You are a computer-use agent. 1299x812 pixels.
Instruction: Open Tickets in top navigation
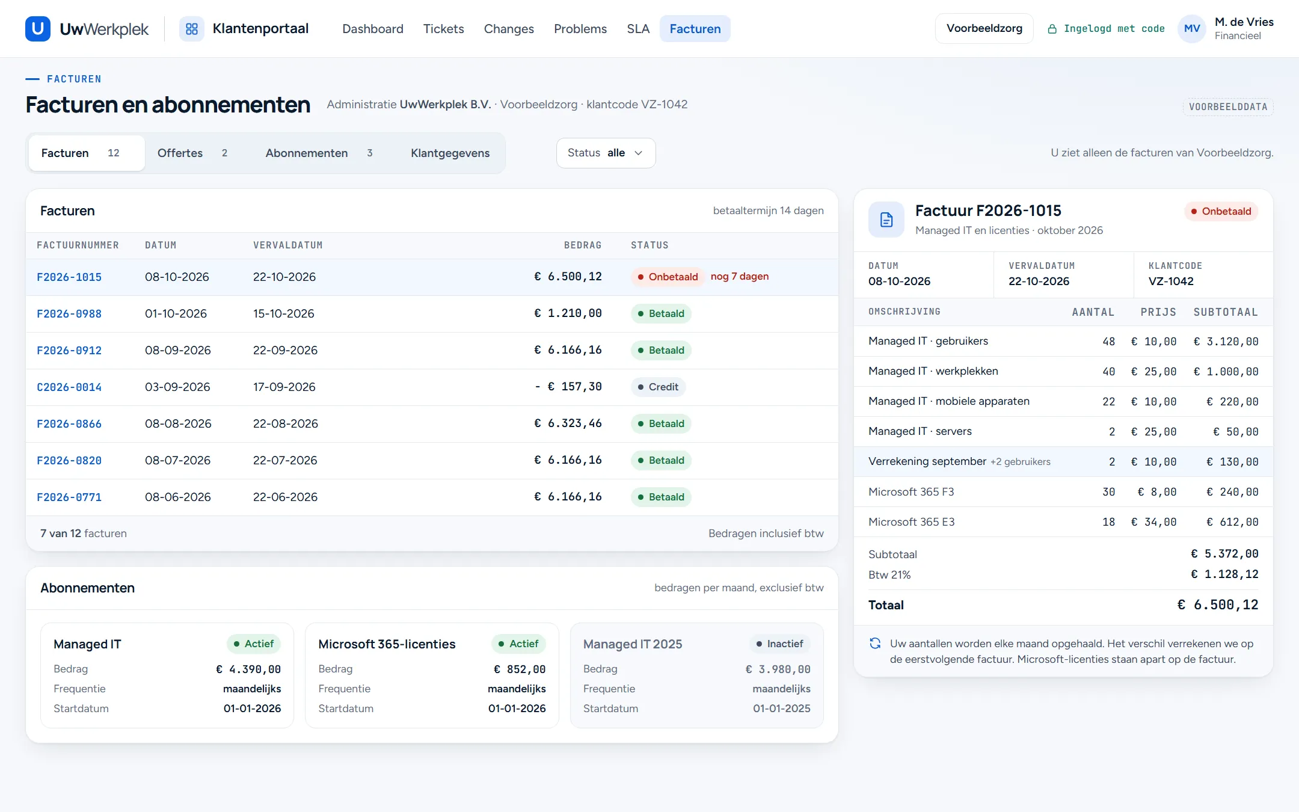[444, 29]
